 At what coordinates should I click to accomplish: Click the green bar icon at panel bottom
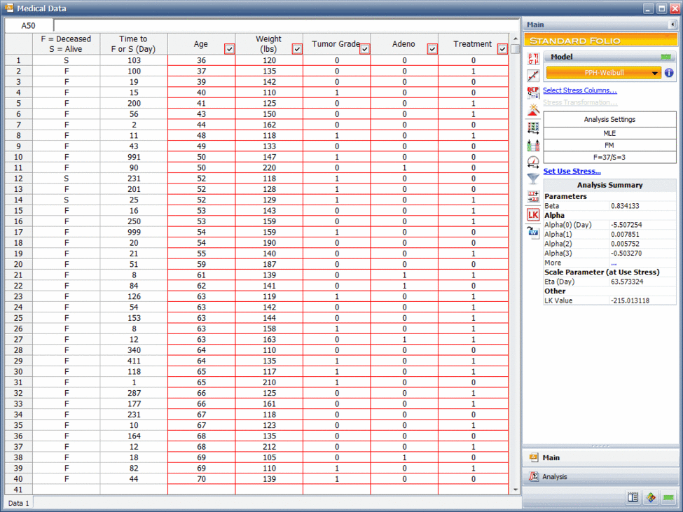pyautogui.click(x=668, y=497)
